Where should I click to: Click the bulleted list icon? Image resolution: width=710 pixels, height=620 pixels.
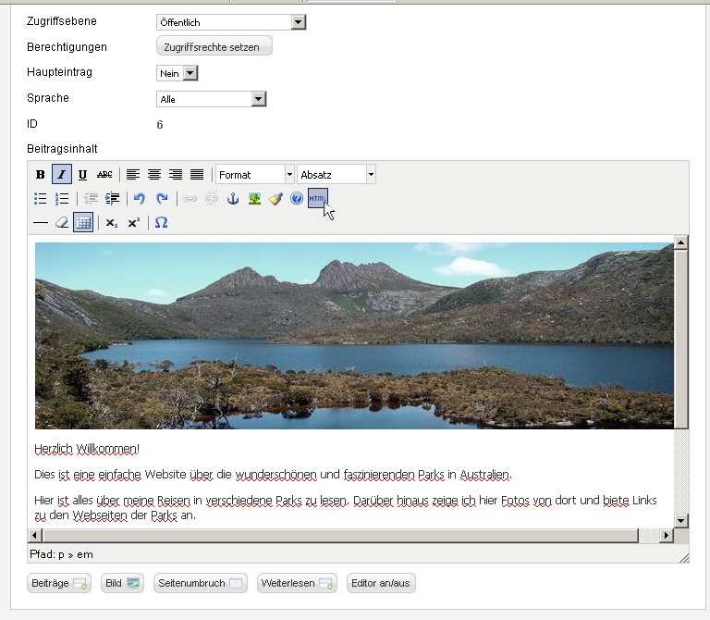[41, 198]
